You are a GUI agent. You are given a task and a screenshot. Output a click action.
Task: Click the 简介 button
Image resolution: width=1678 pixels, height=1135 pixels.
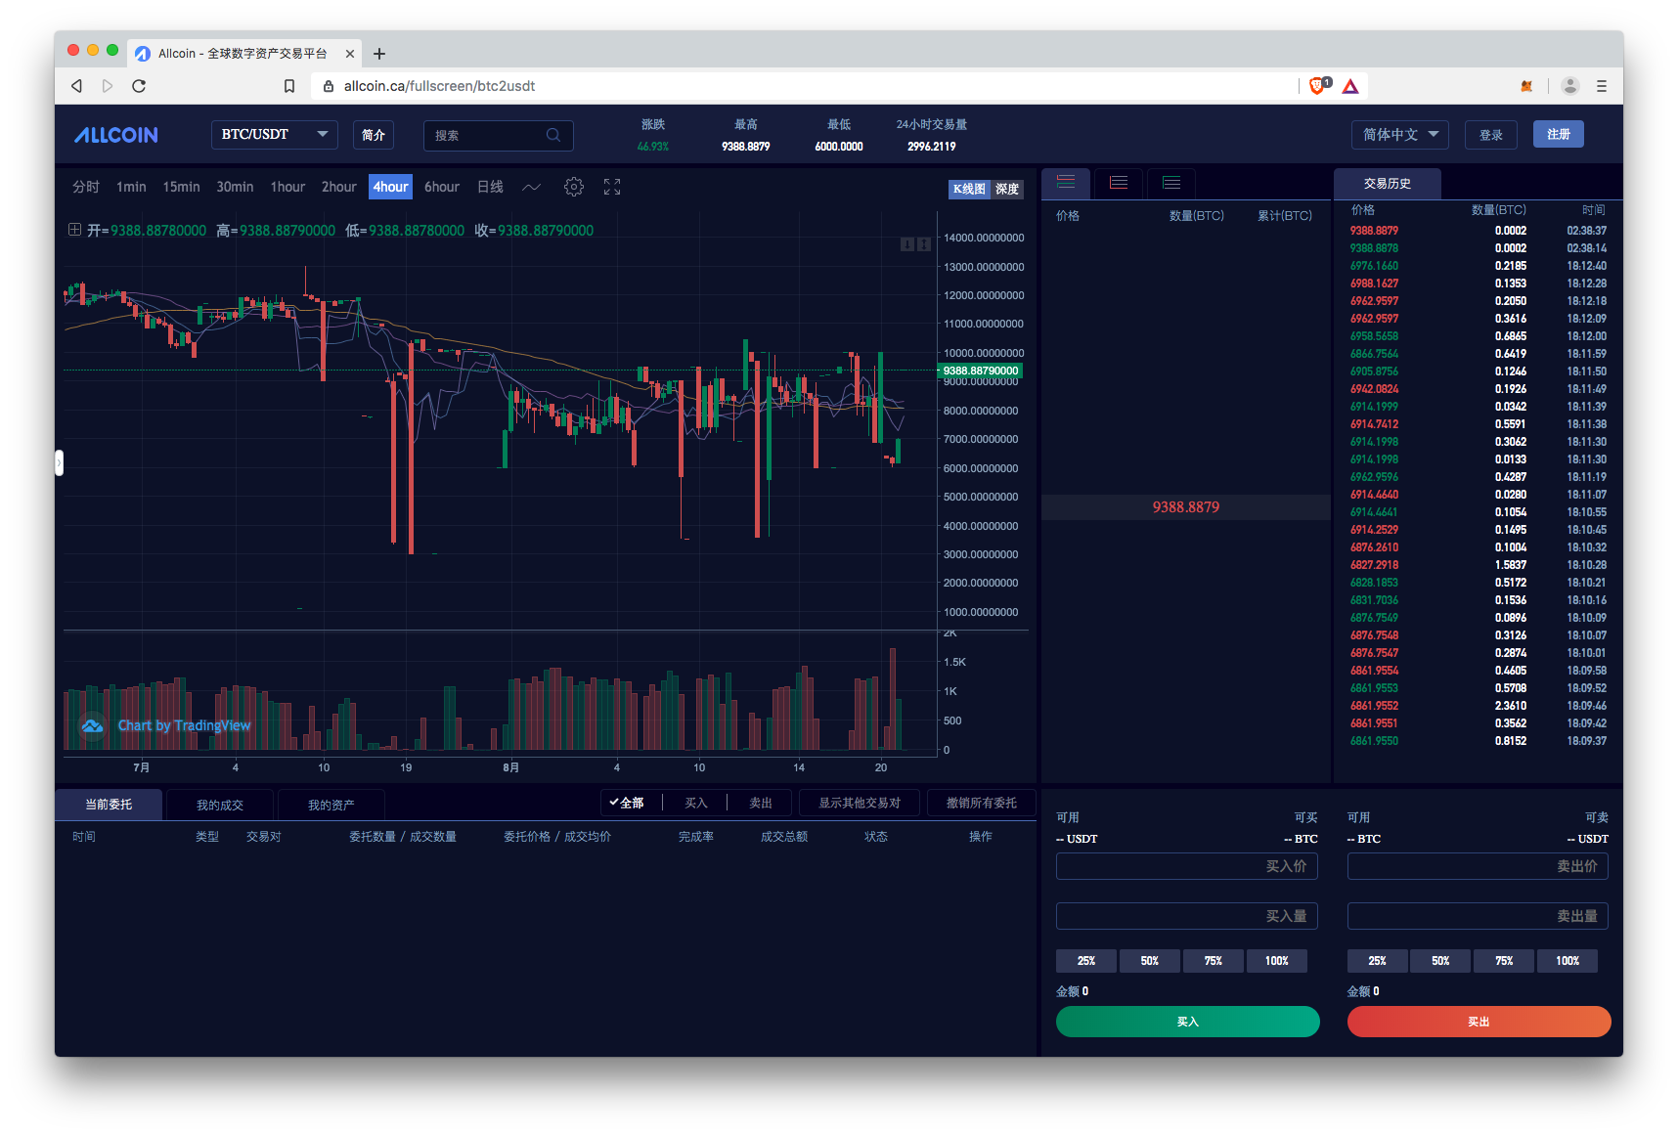tap(374, 135)
